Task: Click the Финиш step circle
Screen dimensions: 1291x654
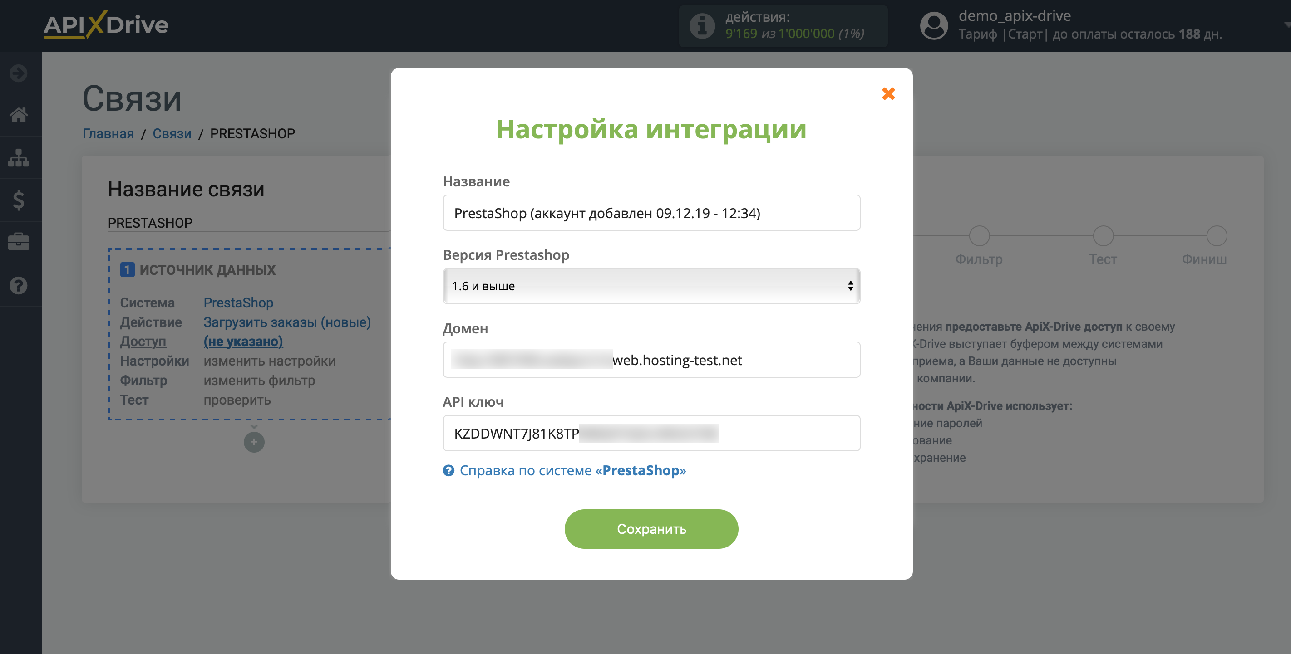Action: [x=1216, y=236]
